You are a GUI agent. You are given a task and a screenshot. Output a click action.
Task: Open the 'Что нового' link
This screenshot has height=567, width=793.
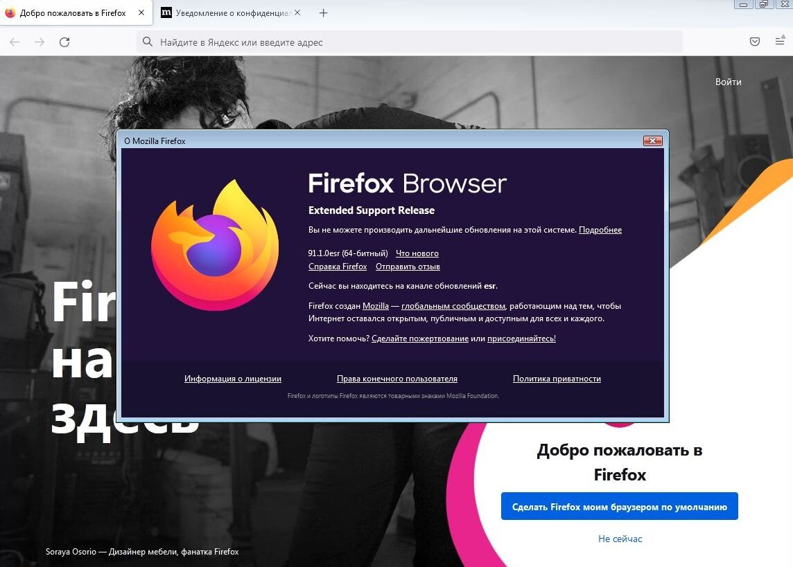pos(417,253)
